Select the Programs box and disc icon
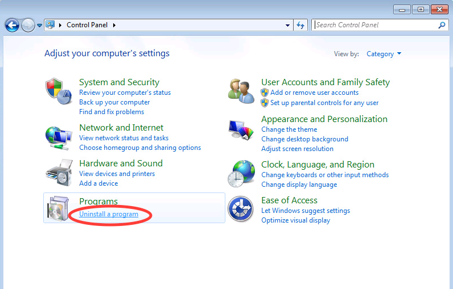Viewport: 453px width, 289px height. click(x=59, y=208)
